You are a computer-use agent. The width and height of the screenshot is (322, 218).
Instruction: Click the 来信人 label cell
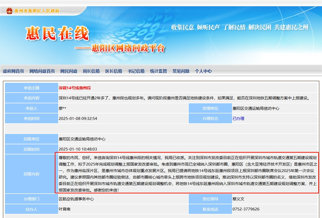[x=31, y=108]
